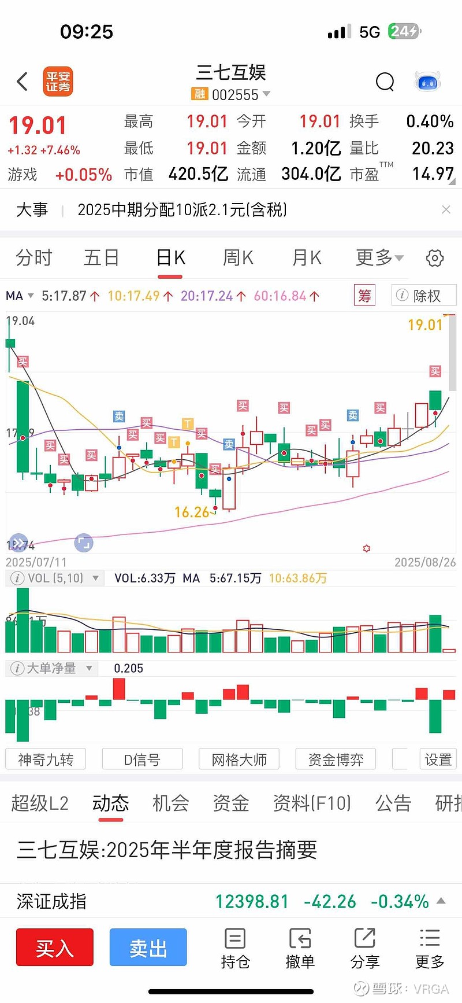This screenshot has height=1003, width=462.
Task: Dismiss the 大事 announcement banner
Action: click(x=446, y=209)
